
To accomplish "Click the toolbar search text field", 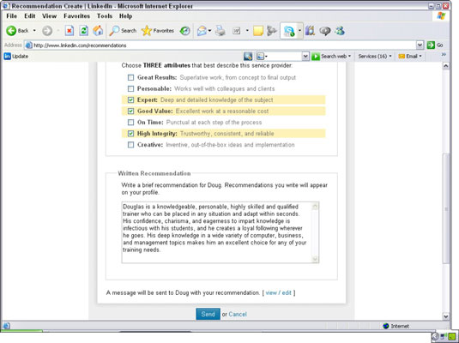I will 285,57.
